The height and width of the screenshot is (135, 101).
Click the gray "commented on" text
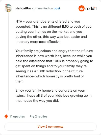(42, 8)
